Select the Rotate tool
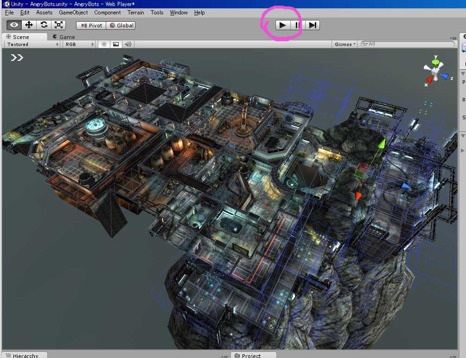This screenshot has width=466, height=358. [44, 25]
